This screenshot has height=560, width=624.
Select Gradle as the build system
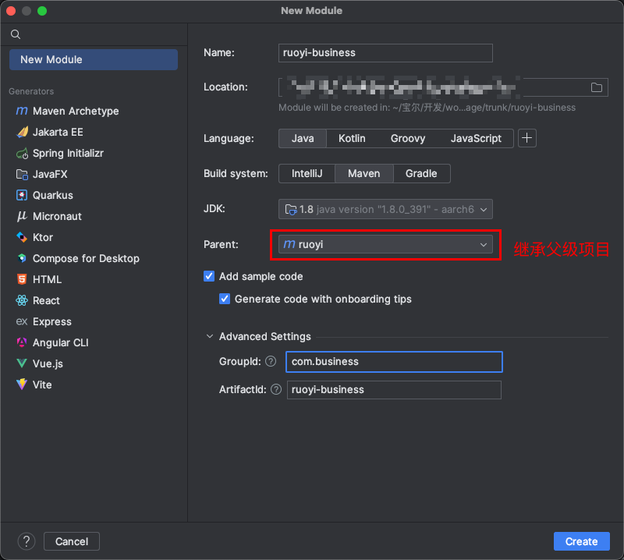pos(421,173)
